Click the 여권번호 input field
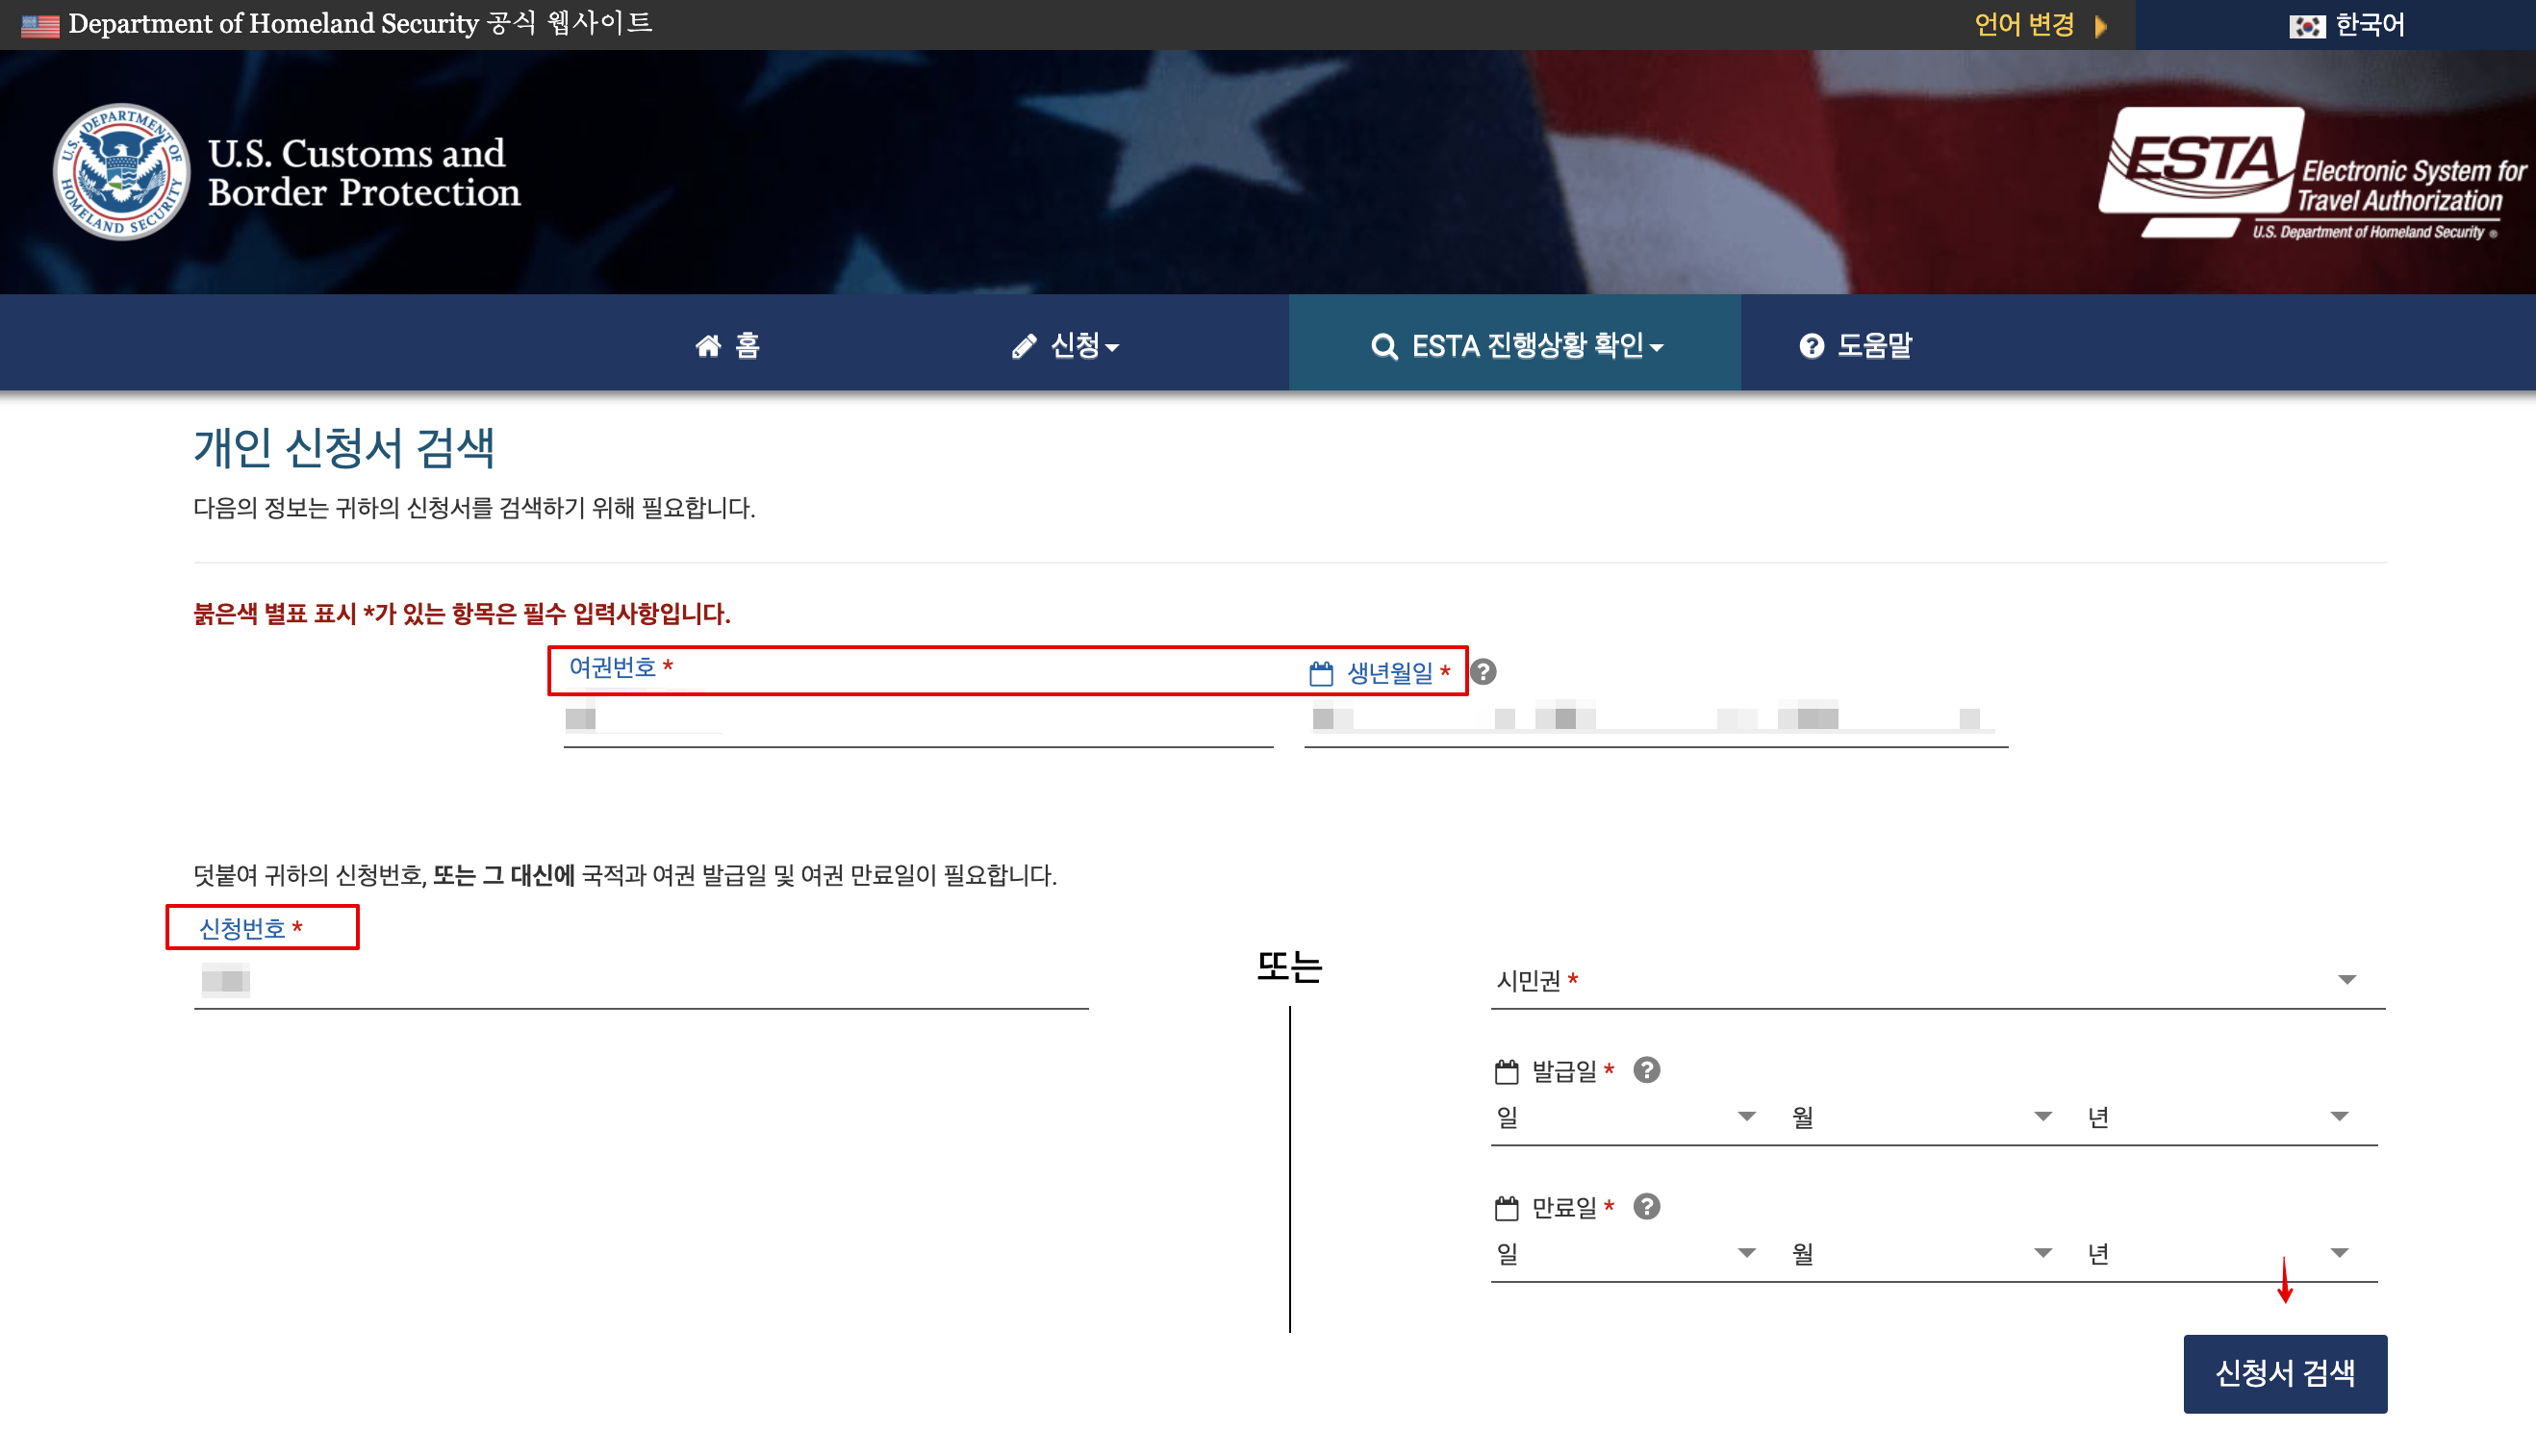This screenshot has width=2536, height=1456. [918, 719]
